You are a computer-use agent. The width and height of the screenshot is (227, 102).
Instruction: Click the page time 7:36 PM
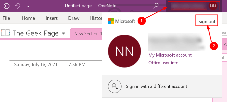click(x=77, y=64)
